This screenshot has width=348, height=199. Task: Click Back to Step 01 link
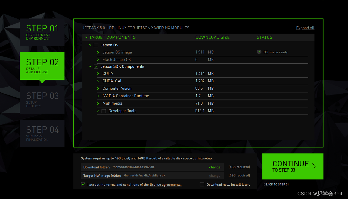tap(276, 184)
